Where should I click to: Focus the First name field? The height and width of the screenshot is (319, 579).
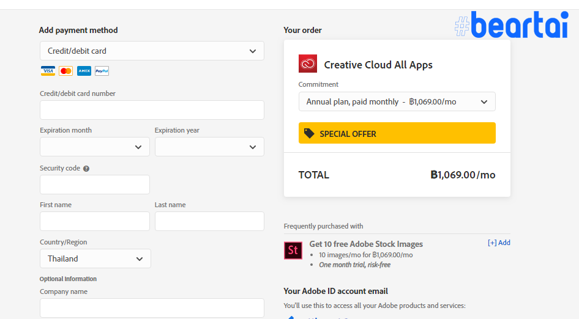tap(94, 221)
